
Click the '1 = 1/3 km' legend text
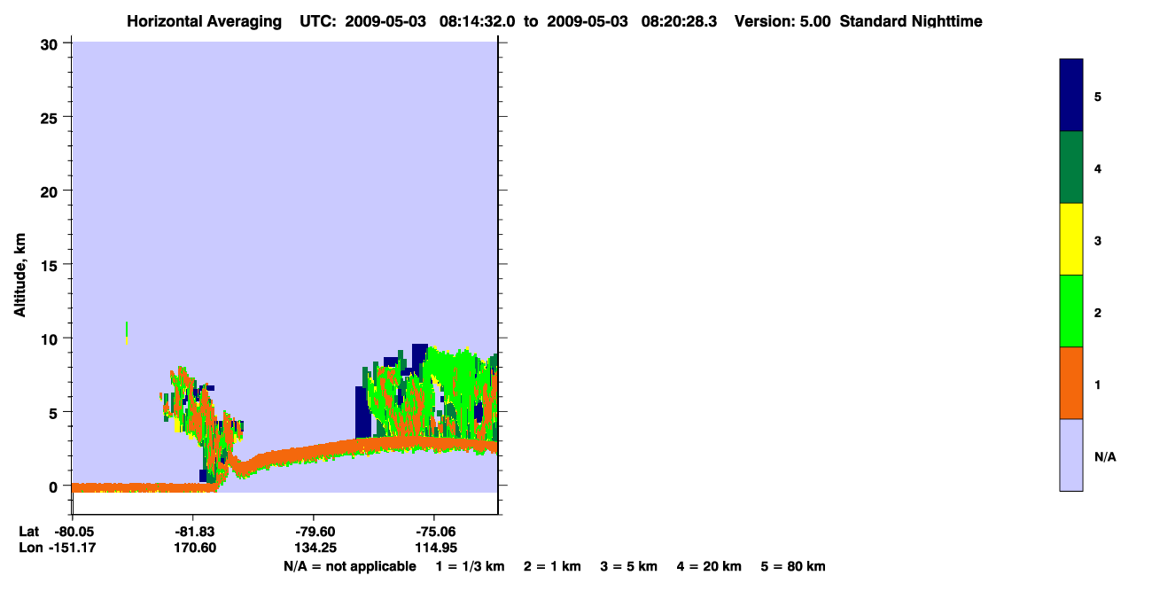(471, 566)
